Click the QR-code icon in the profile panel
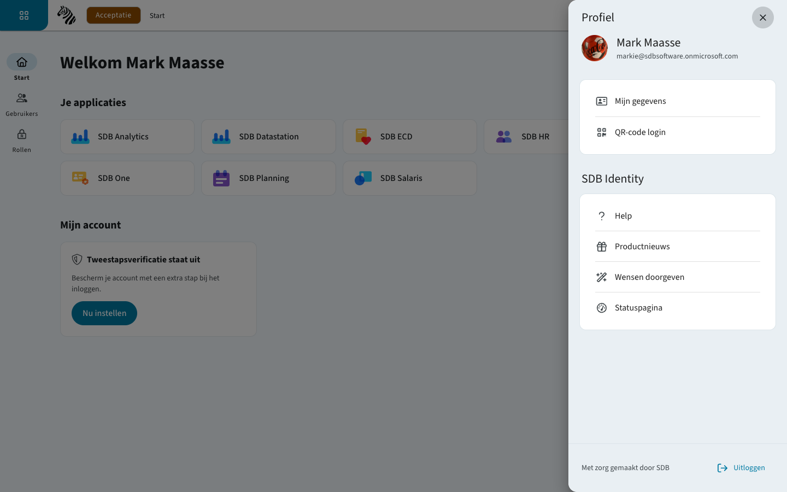 (602, 132)
